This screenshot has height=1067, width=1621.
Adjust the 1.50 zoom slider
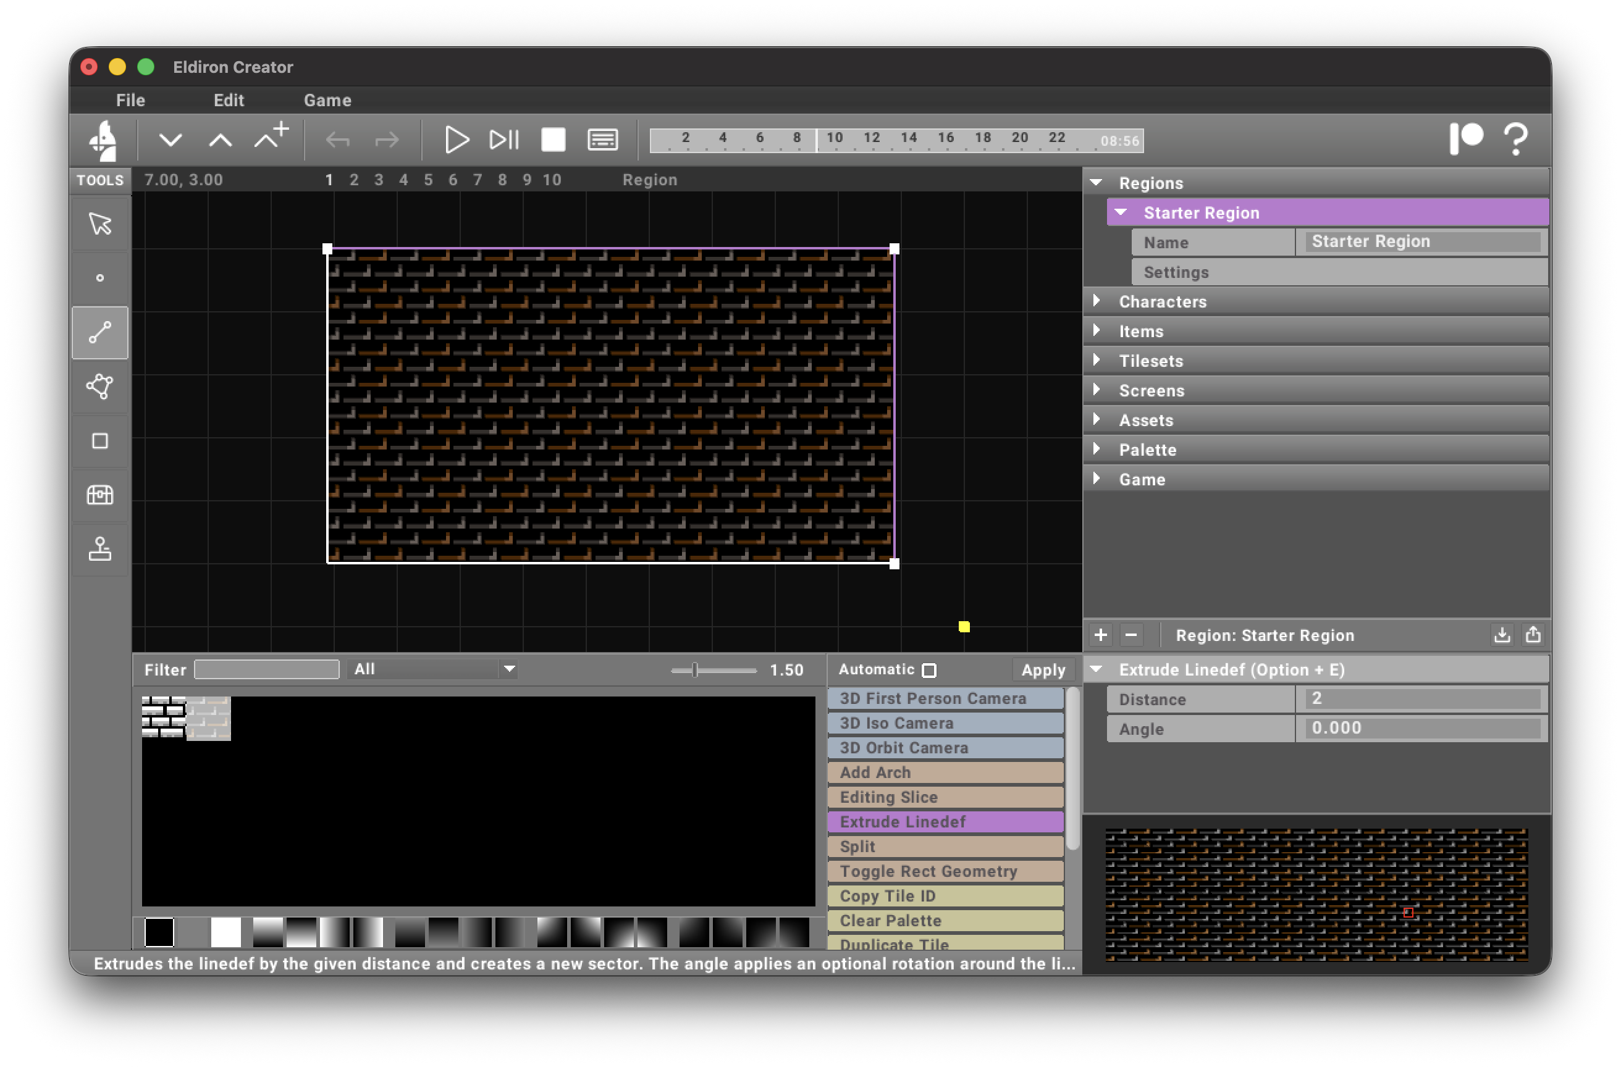coord(696,669)
